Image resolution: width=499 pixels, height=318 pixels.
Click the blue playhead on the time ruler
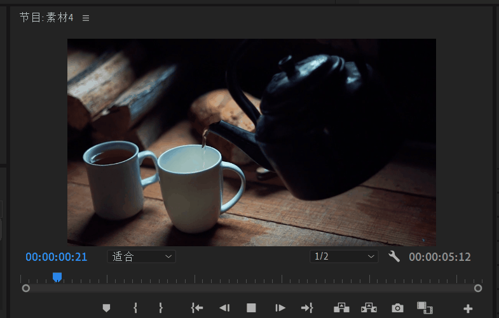point(57,277)
